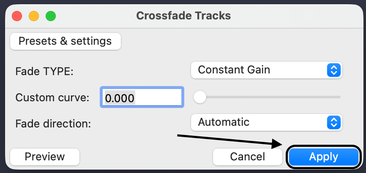The width and height of the screenshot is (366, 173).
Task: Close the dialog with the red button
Action: (17, 16)
